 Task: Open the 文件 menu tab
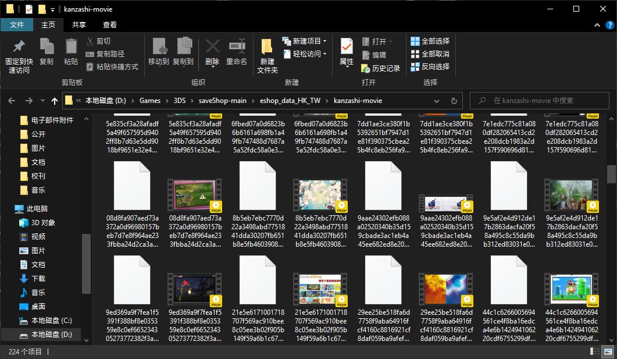(x=17, y=24)
